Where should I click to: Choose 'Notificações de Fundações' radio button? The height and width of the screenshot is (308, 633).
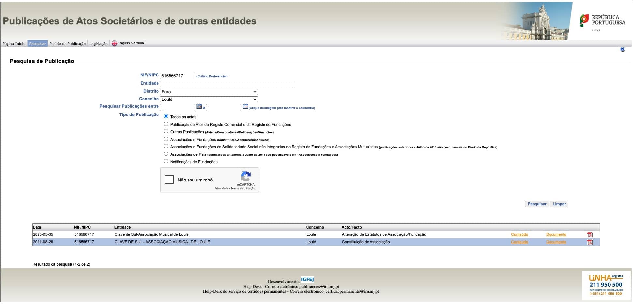(x=166, y=162)
